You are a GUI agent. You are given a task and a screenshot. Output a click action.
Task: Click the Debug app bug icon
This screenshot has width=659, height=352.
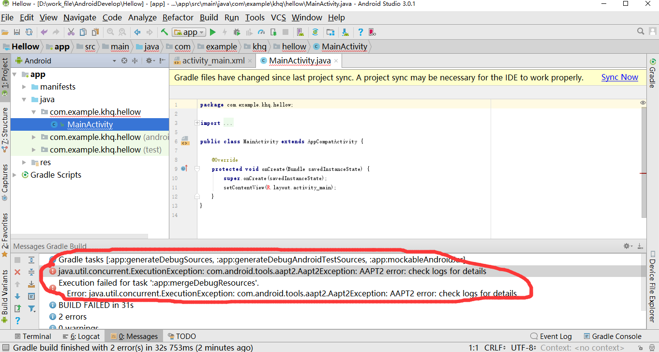click(x=237, y=32)
